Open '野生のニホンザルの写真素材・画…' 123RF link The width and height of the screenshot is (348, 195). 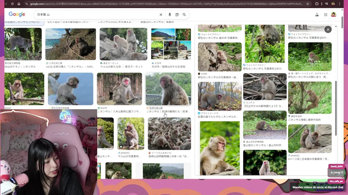coord(218,77)
